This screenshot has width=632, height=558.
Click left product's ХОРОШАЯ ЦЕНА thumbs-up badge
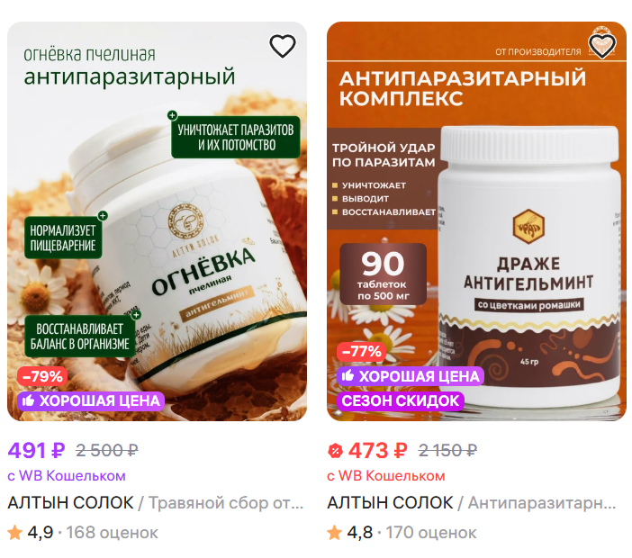pyautogui.click(x=91, y=400)
